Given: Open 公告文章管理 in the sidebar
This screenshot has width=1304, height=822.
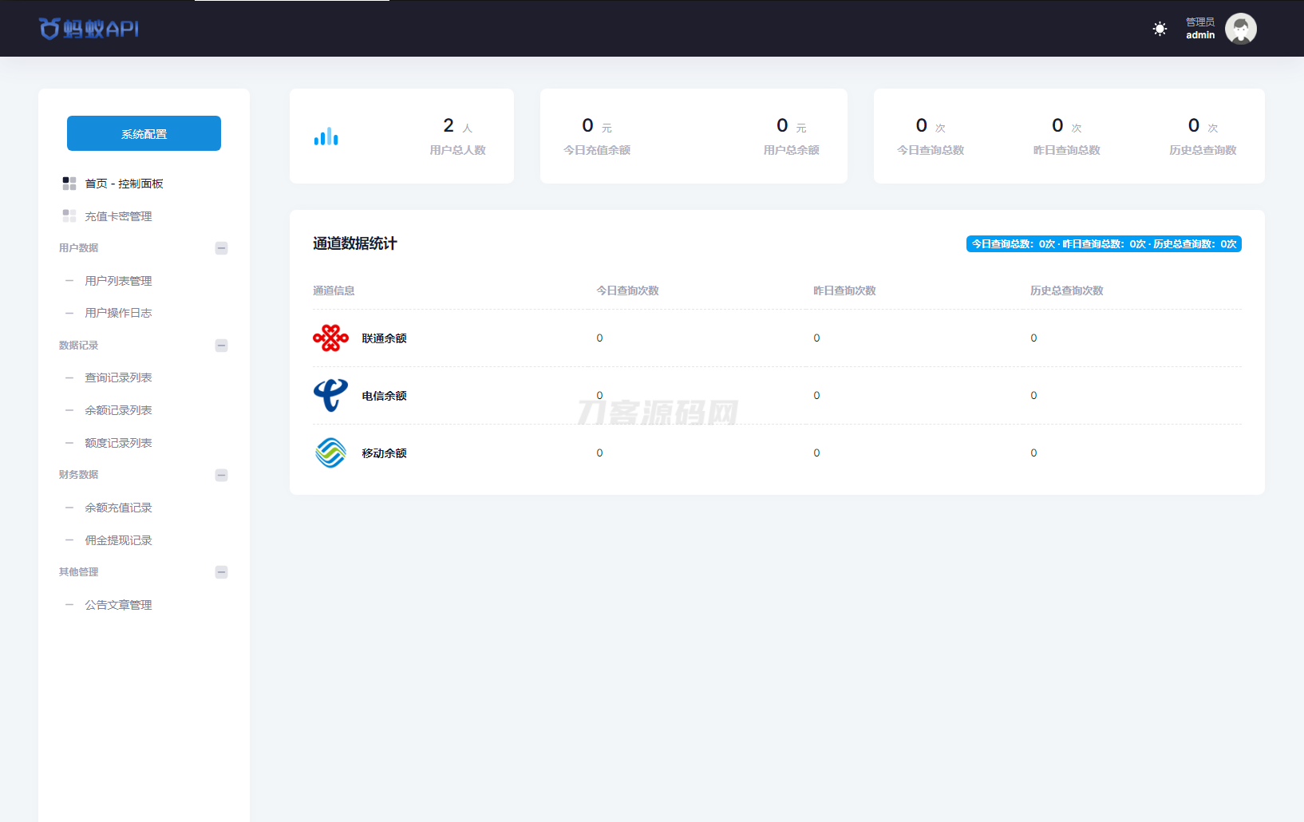Looking at the screenshot, I should [x=118, y=604].
